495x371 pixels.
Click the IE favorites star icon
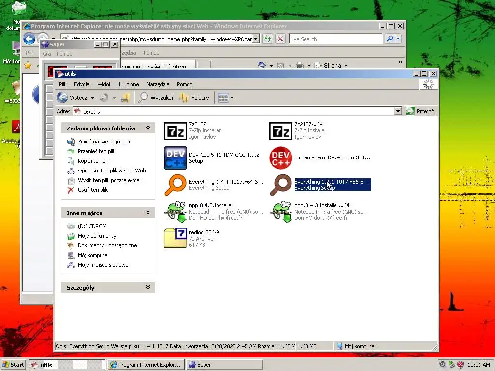click(28, 65)
